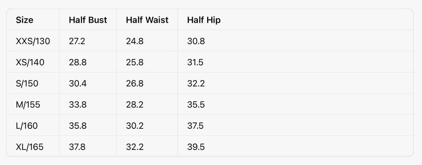Click the Size column header

click(x=25, y=20)
